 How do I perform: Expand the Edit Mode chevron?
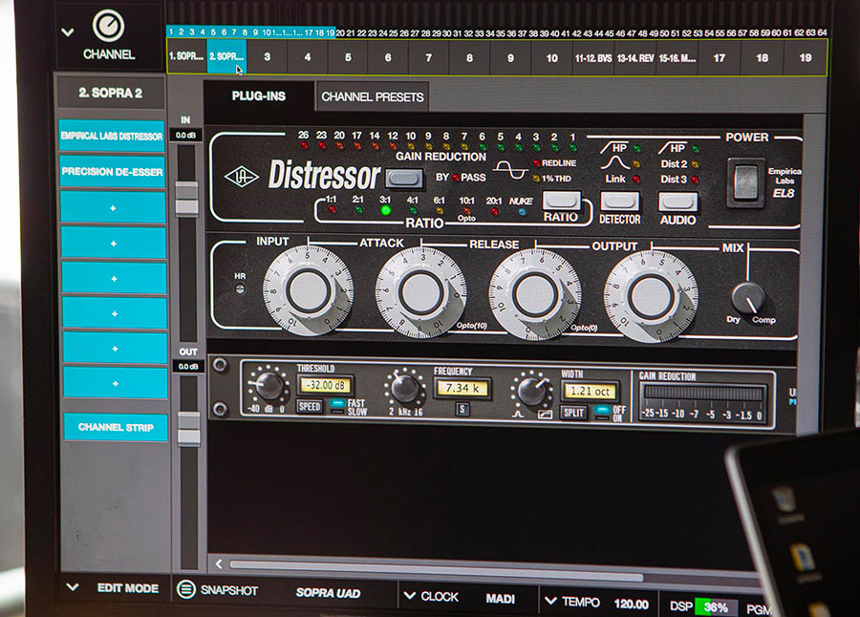pos(73,587)
